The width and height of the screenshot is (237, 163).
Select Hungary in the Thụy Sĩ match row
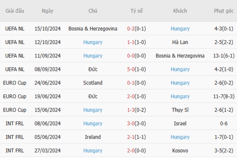[93, 110]
